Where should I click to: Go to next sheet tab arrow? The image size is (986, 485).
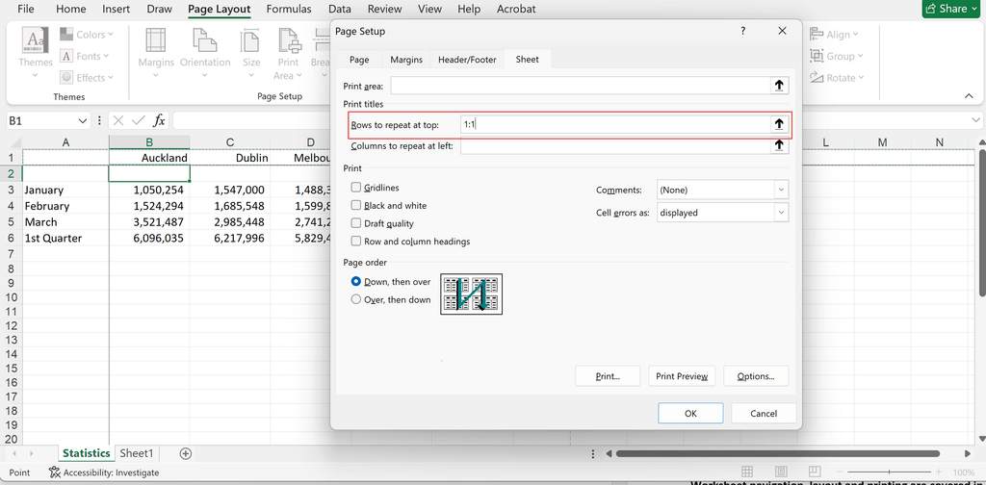point(32,453)
